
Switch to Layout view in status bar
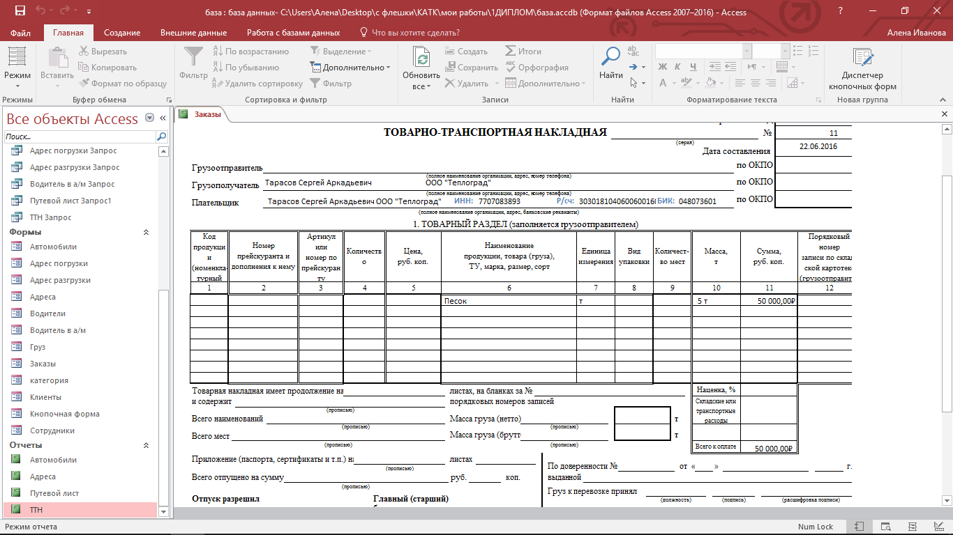(911, 527)
